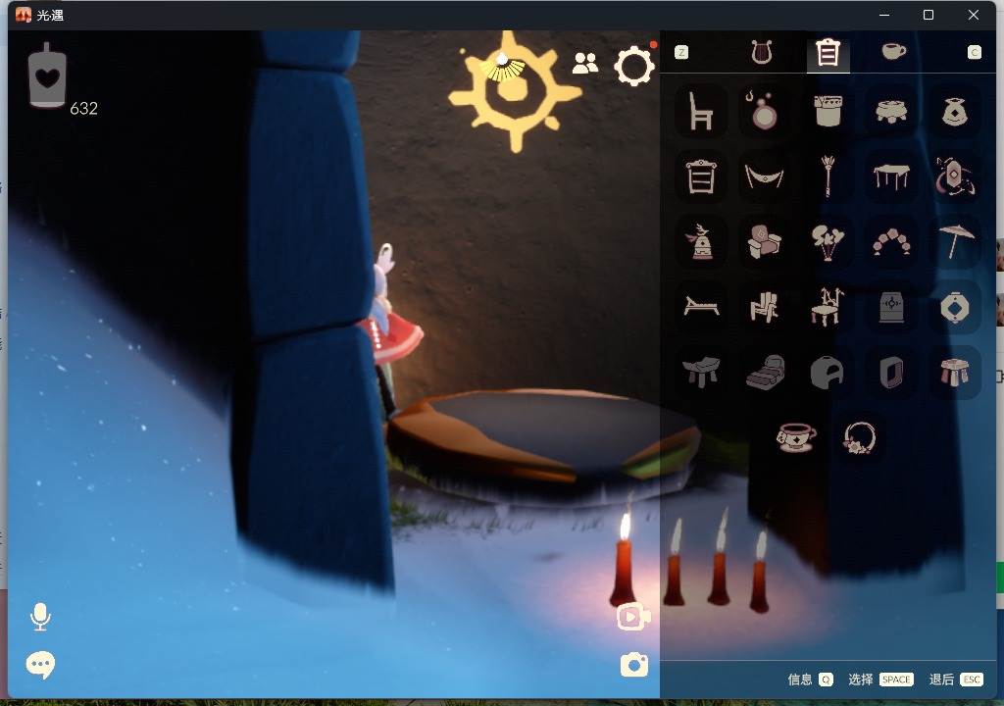The width and height of the screenshot is (1004, 706).
Task: Select the dark rectangular frame prop
Action: [890, 373]
